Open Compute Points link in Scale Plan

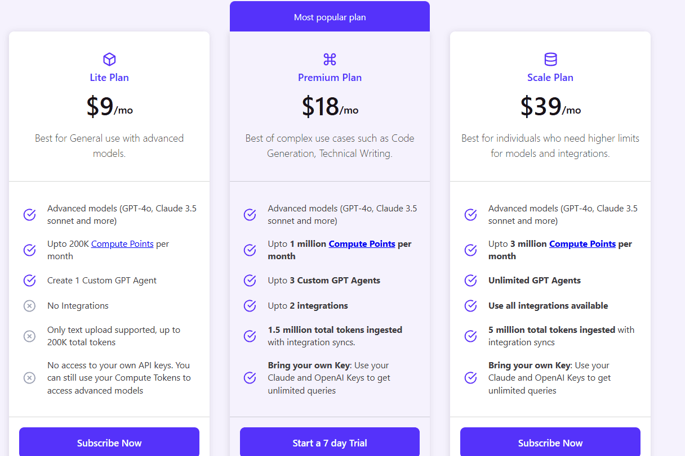[x=582, y=243]
